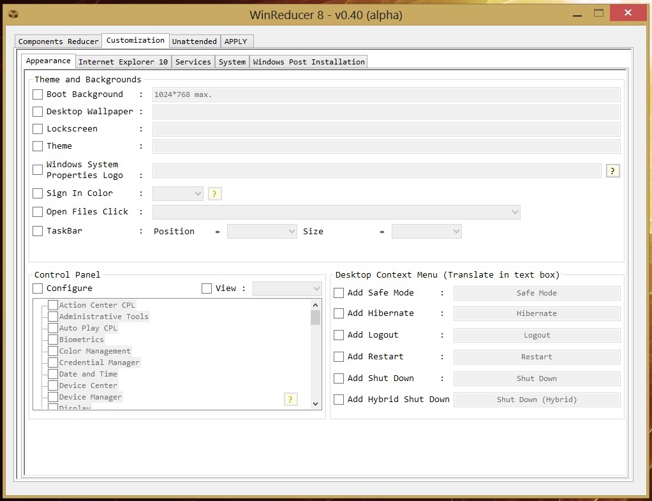The image size is (652, 501).
Task: Enable Add Hibernate checkbox
Action: [339, 313]
